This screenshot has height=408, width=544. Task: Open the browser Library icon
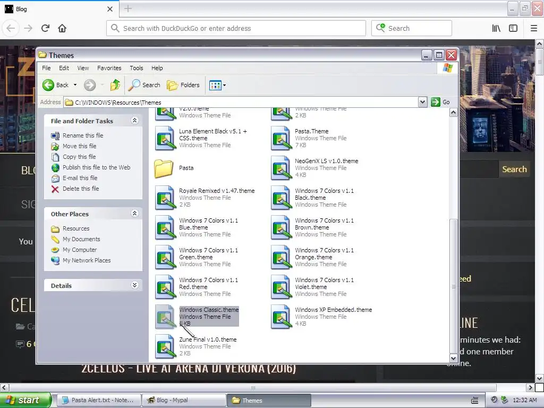click(496, 28)
